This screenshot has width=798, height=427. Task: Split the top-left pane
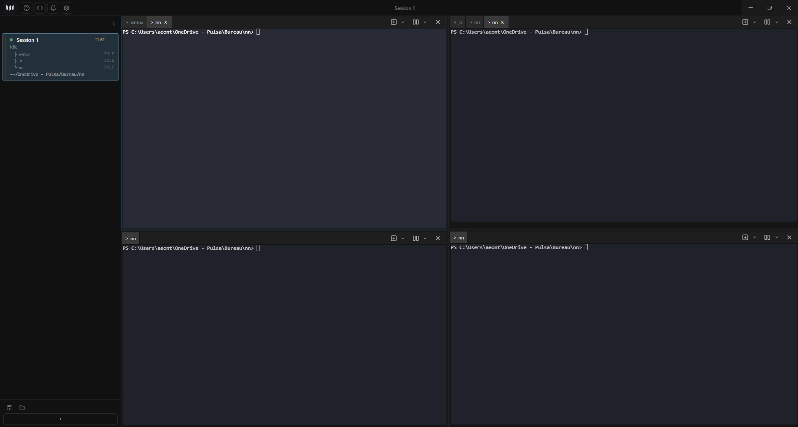click(416, 22)
